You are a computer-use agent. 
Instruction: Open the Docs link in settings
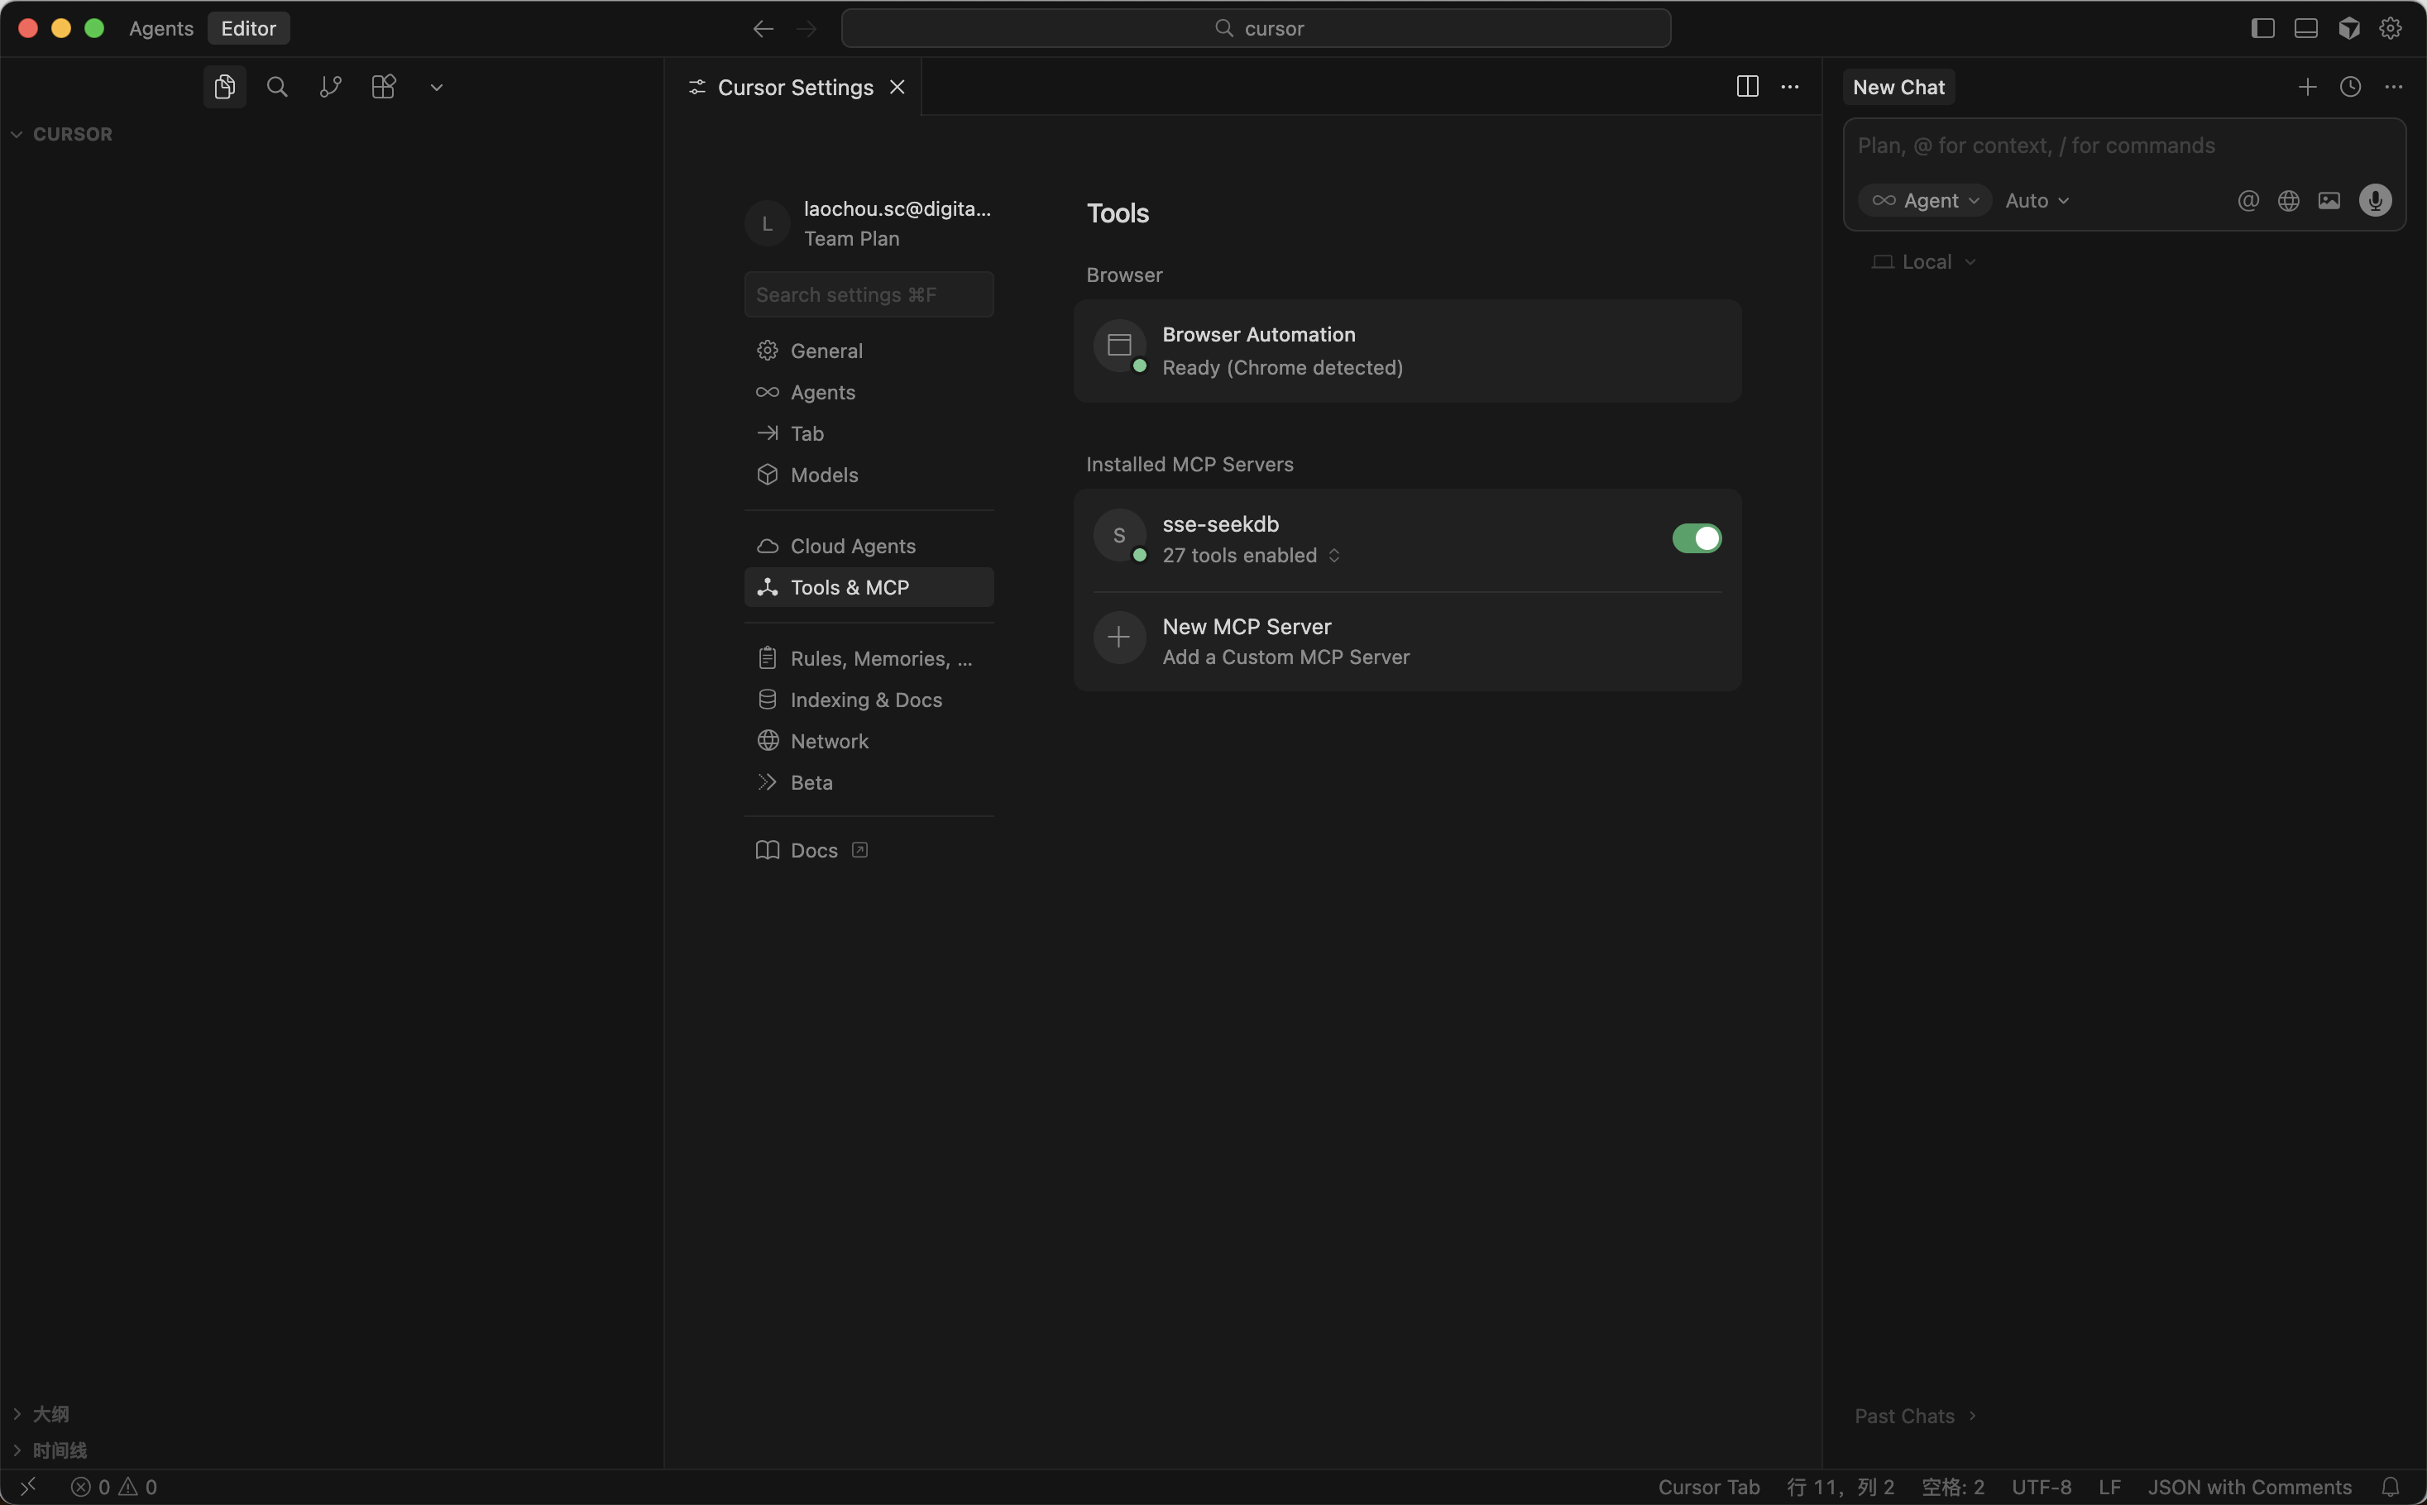point(813,850)
